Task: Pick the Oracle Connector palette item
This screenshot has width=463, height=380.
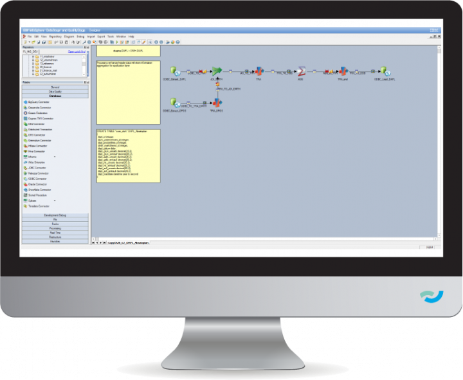Action: click(35, 185)
